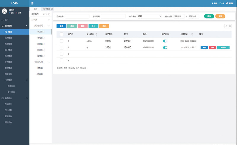
Task: Click the blue 新增 button
Action: tap(61, 26)
